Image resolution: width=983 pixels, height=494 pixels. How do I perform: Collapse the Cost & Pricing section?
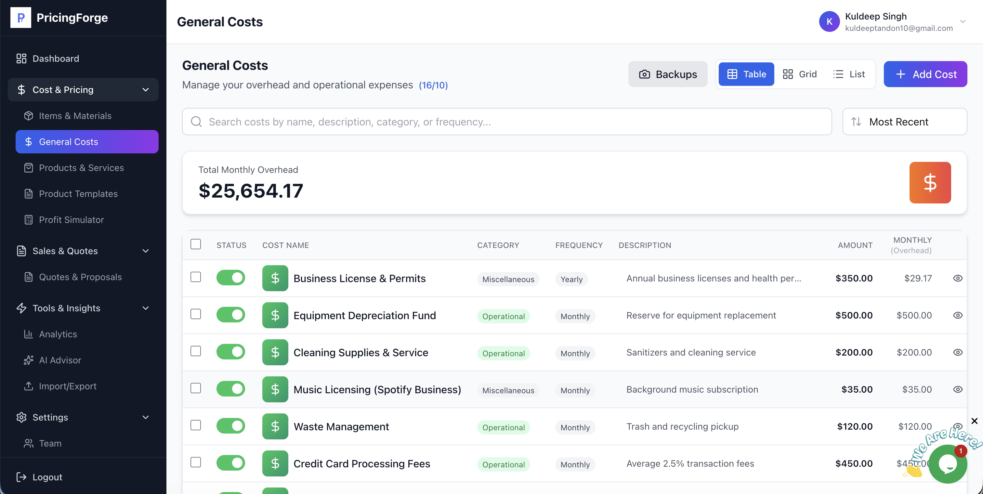point(145,90)
